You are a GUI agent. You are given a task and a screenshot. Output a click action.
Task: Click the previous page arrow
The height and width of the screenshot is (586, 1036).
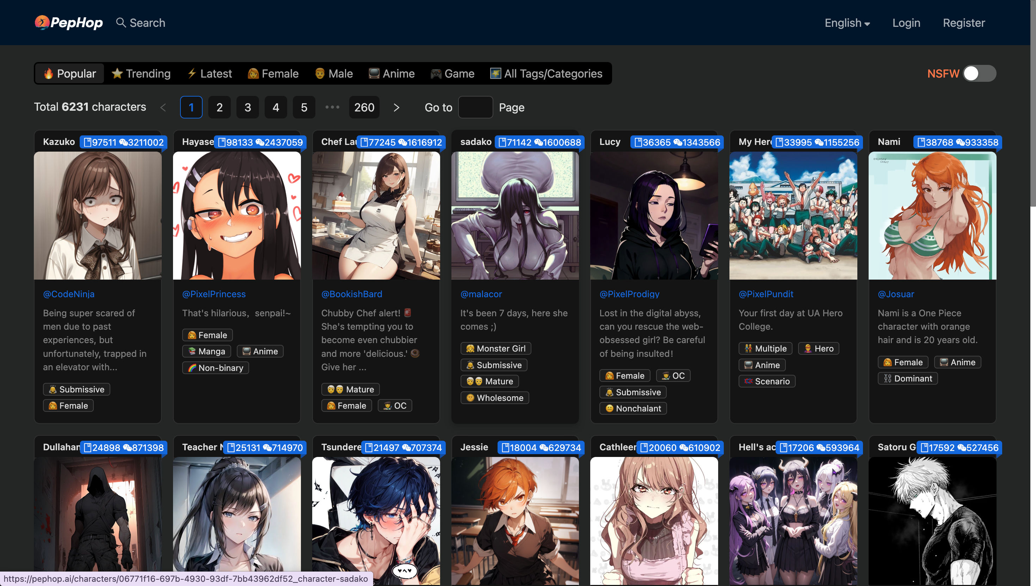pyautogui.click(x=163, y=108)
